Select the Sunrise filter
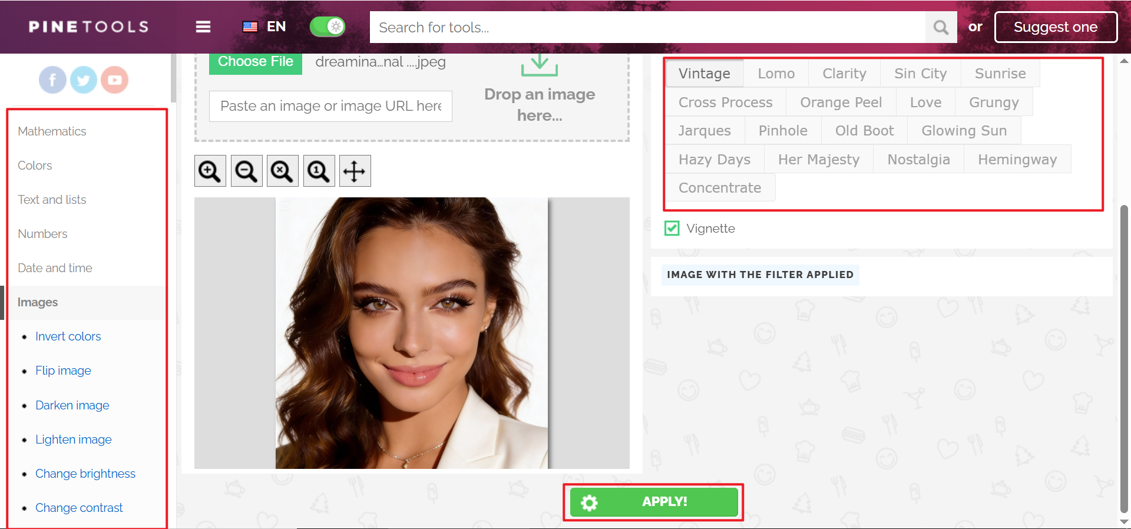The height and width of the screenshot is (529, 1131). pyautogui.click(x=1000, y=74)
